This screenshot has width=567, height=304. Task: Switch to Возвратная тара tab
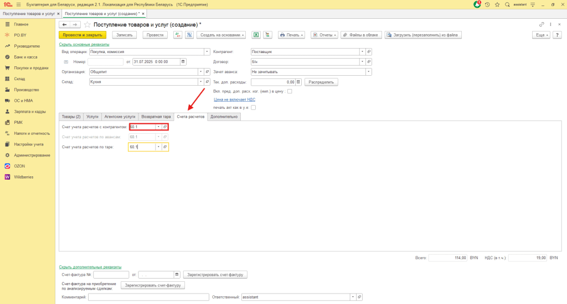pyautogui.click(x=156, y=117)
